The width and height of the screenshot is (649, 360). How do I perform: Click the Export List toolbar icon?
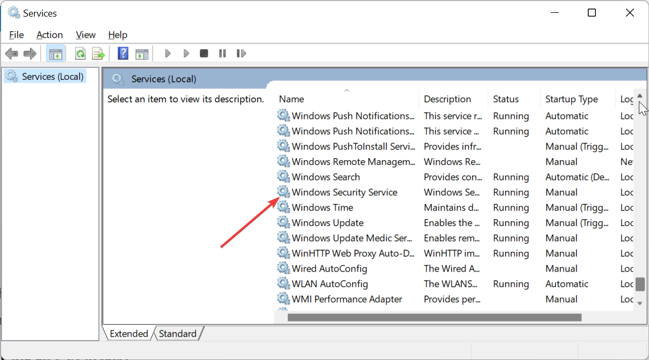point(98,54)
